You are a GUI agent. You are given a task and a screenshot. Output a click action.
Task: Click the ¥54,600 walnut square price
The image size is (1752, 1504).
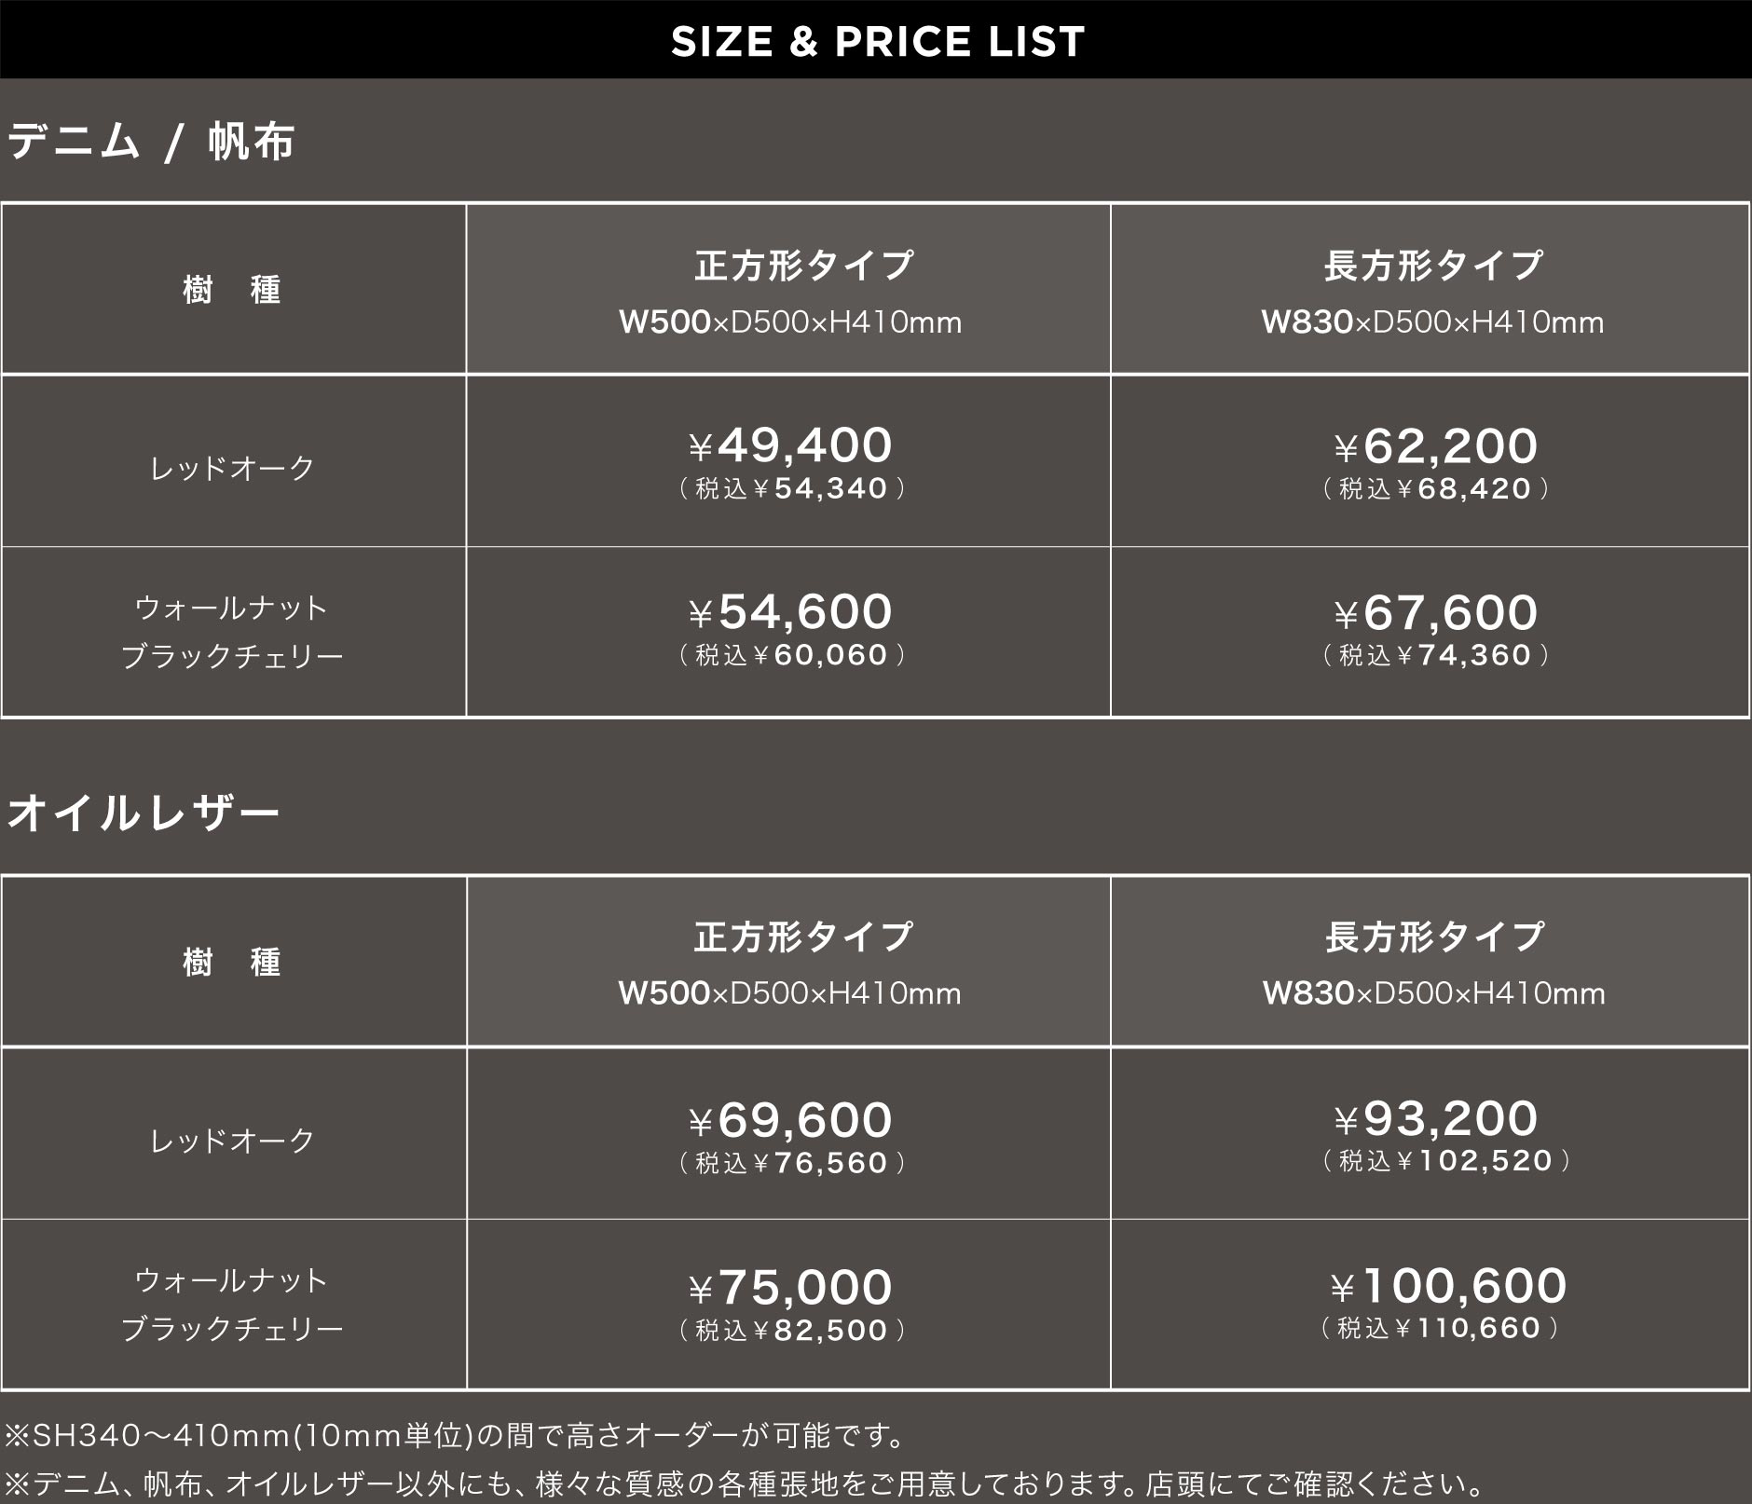[x=790, y=612]
